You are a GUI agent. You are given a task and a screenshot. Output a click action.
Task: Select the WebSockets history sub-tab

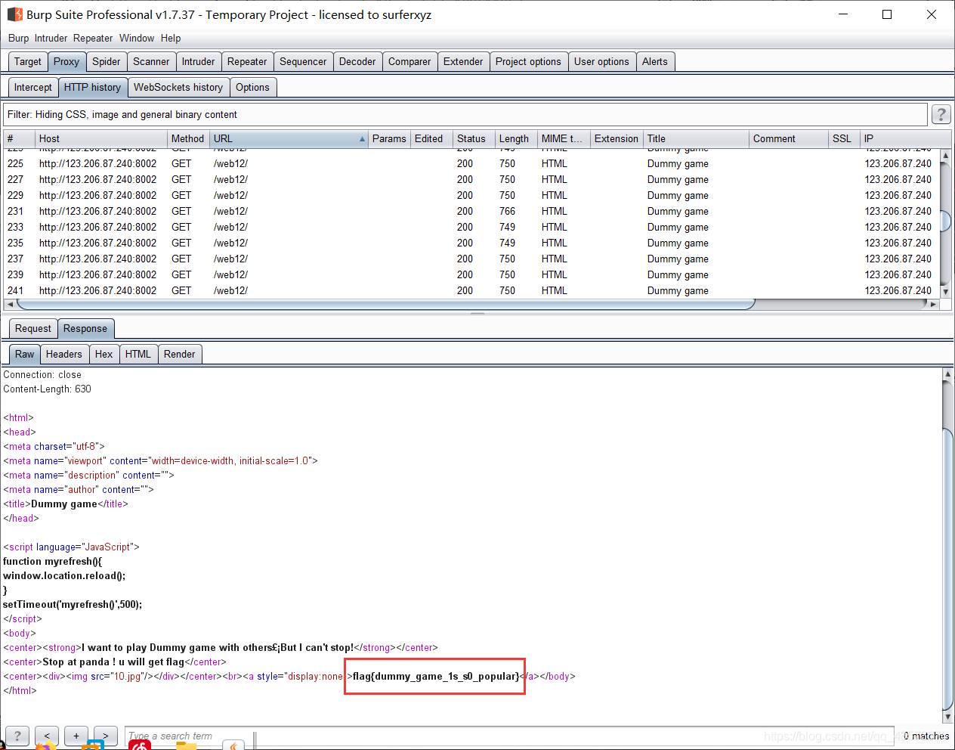(x=178, y=88)
